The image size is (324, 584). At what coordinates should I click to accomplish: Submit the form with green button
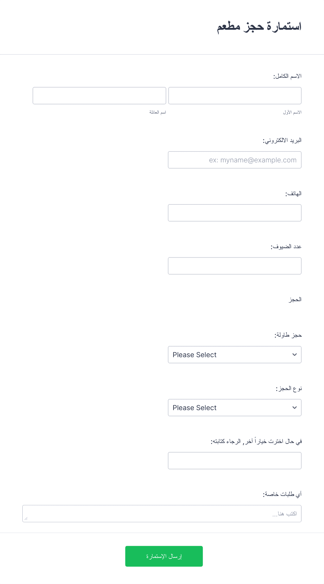(164, 556)
